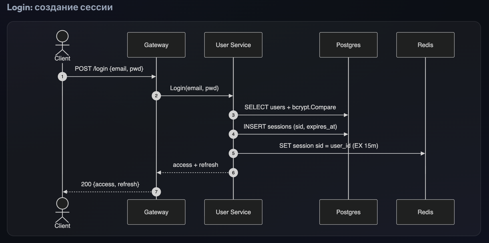The width and height of the screenshot is (489, 243).
Task: Select the top Redis participant box
Action: [425, 45]
